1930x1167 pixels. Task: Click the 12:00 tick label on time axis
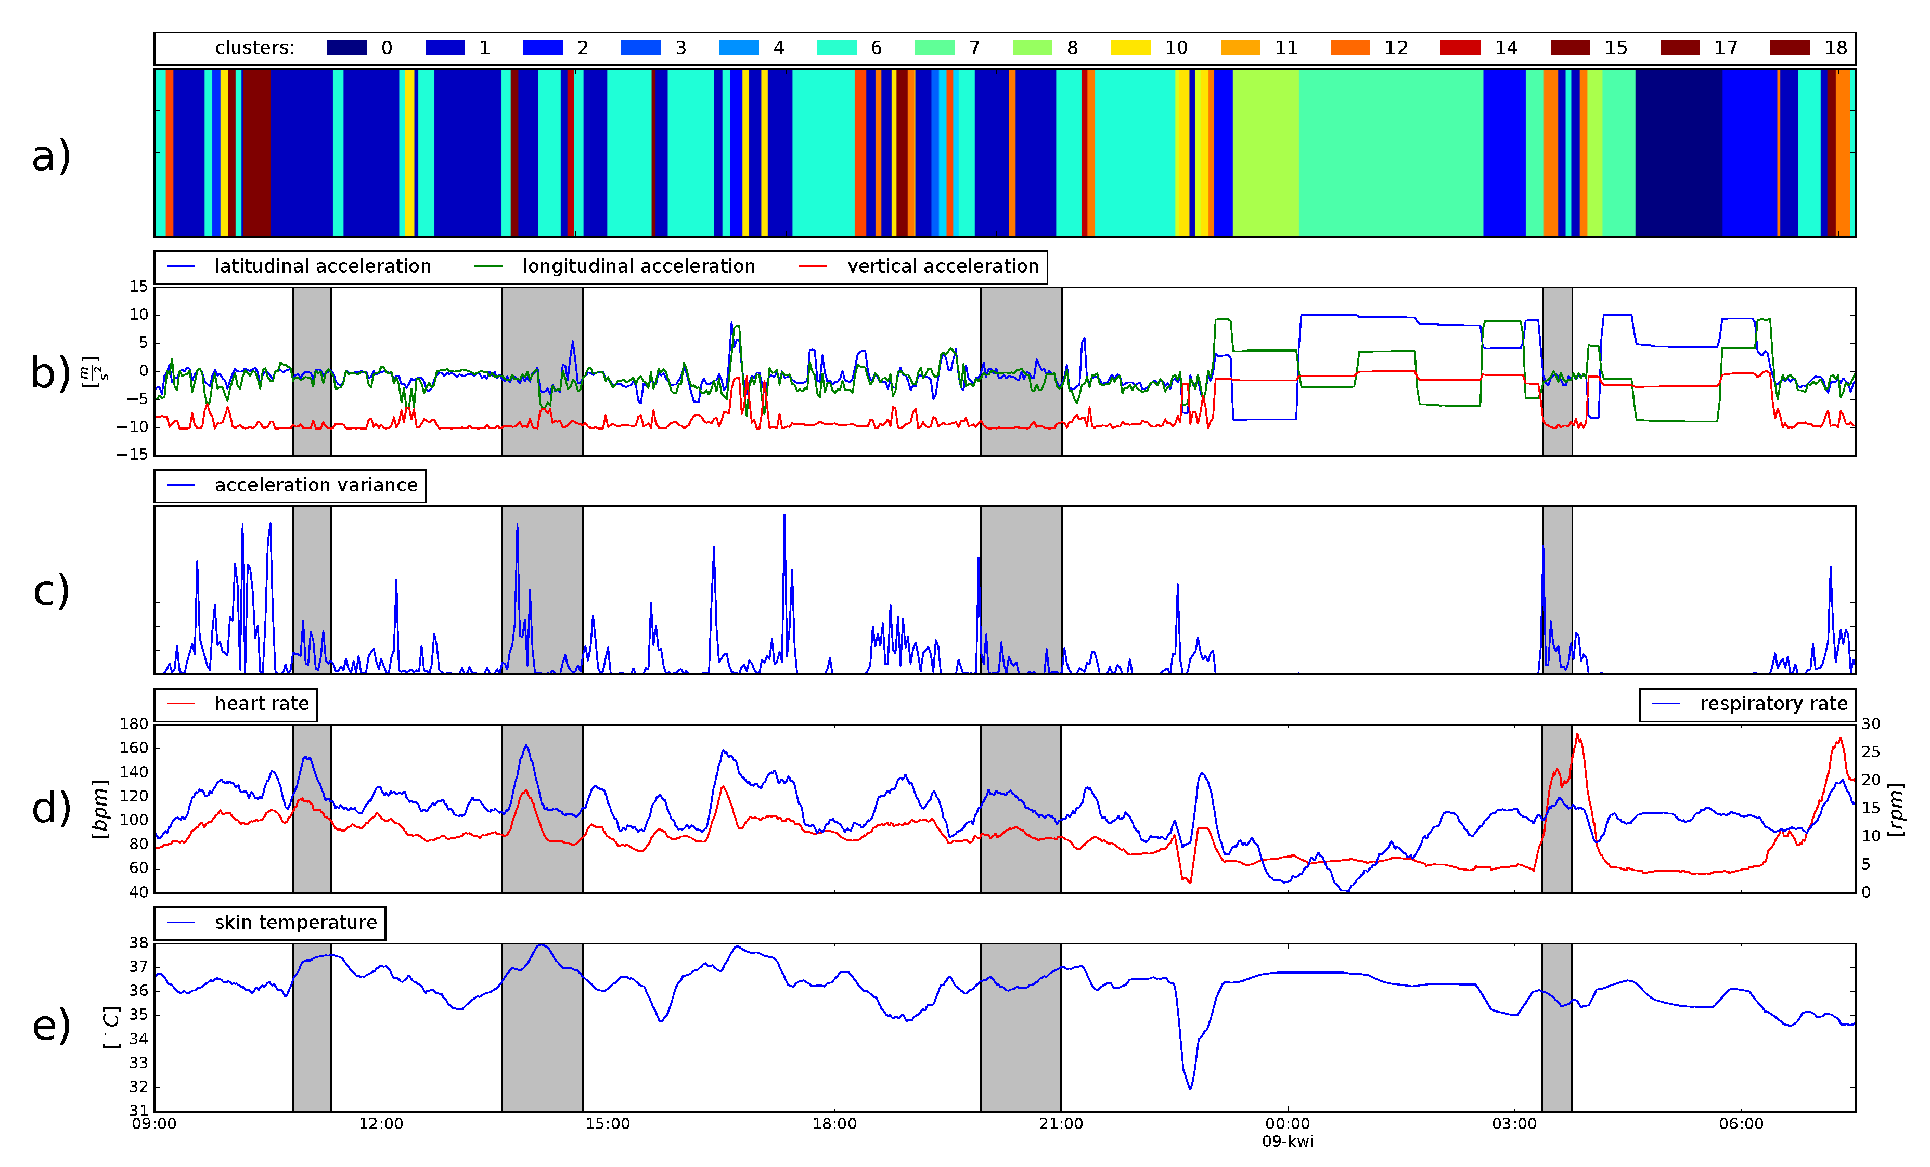381,1124
